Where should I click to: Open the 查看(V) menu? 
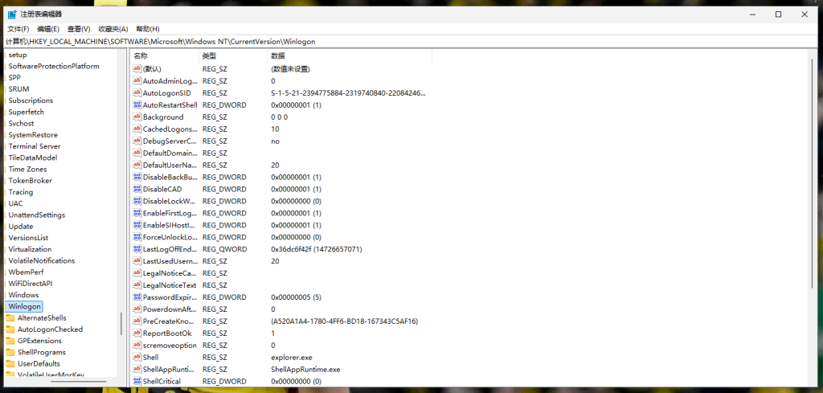[x=79, y=29]
